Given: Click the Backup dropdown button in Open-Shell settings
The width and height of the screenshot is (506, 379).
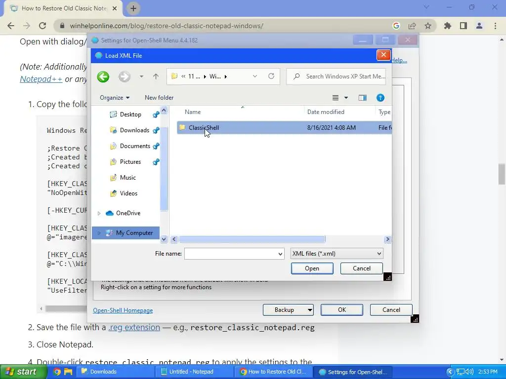Looking at the screenshot, I should [x=288, y=310].
